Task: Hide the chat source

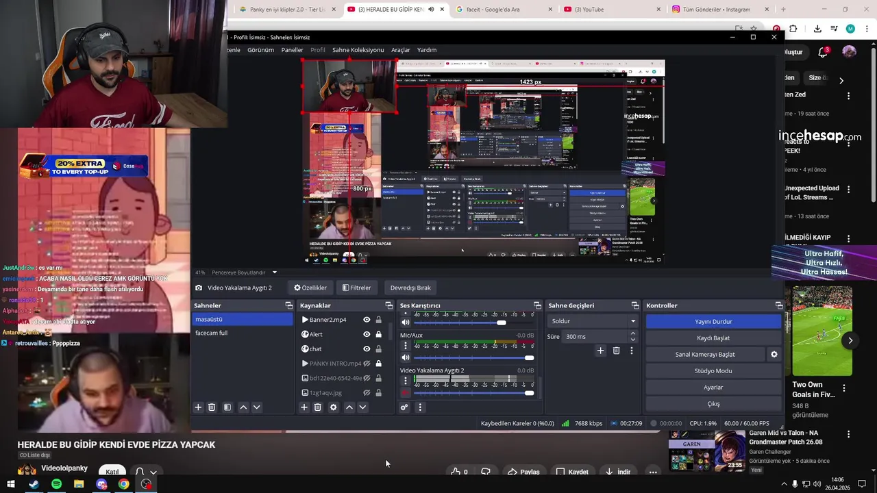Action: pyautogui.click(x=367, y=349)
